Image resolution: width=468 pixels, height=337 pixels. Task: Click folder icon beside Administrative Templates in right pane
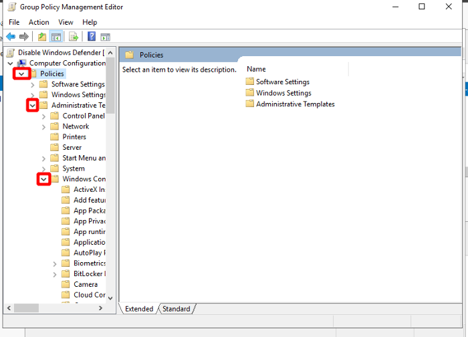(x=250, y=104)
